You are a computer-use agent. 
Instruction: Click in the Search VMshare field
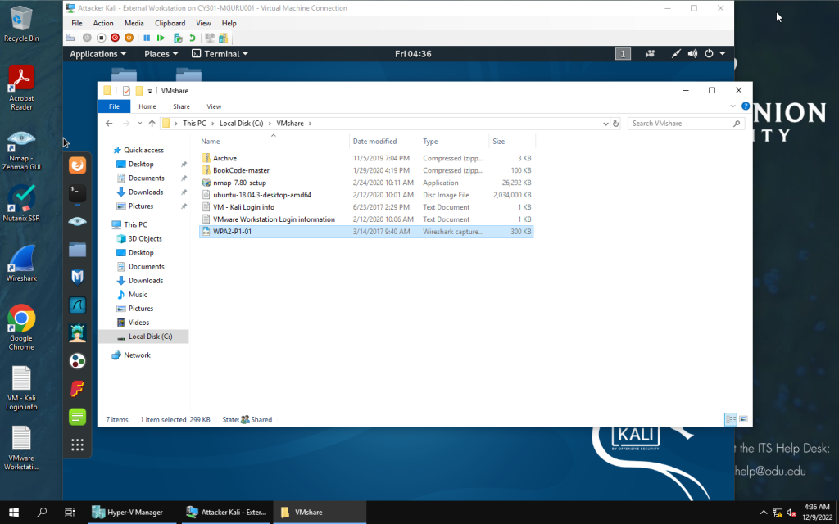coord(686,124)
